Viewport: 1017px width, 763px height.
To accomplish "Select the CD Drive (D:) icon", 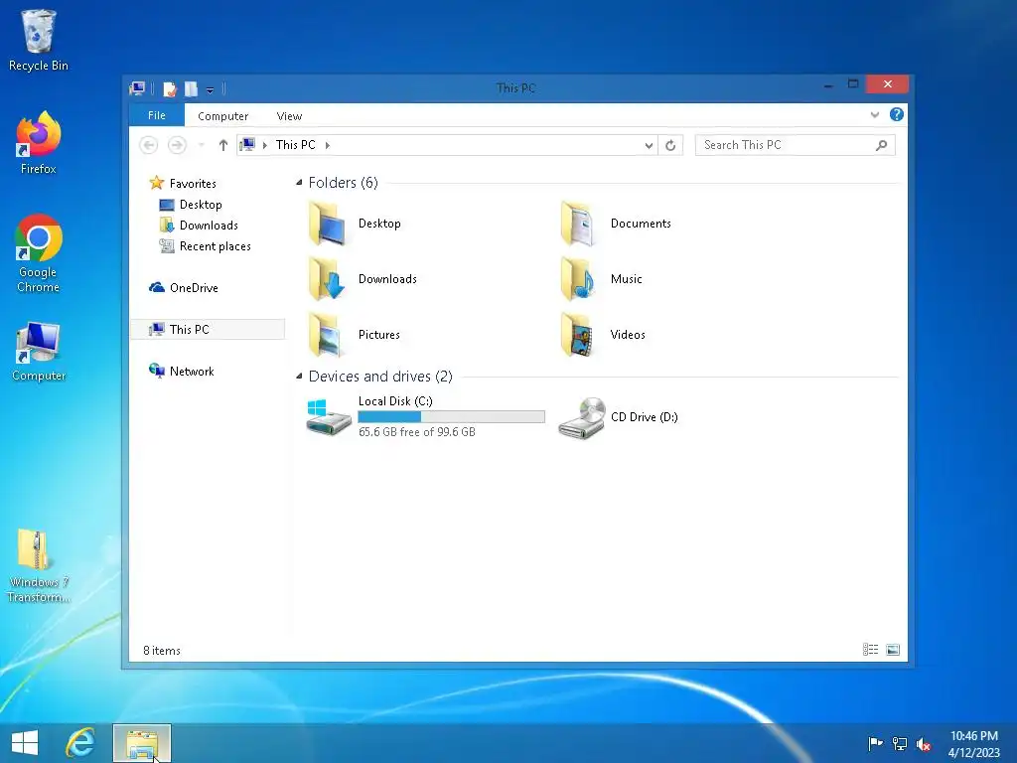I will click(582, 417).
